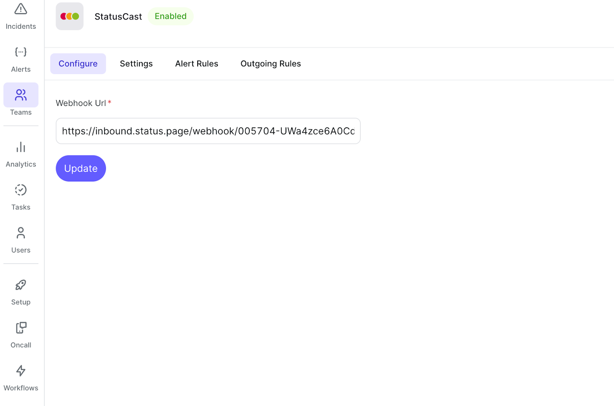The width and height of the screenshot is (614, 406).
Task: Click the Webhook Url field label
Action: pyautogui.click(x=81, y=103)
